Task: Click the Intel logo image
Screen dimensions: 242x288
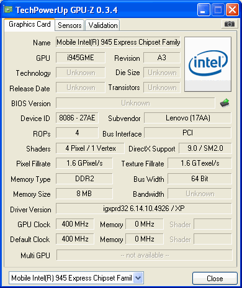Action: 208,64
